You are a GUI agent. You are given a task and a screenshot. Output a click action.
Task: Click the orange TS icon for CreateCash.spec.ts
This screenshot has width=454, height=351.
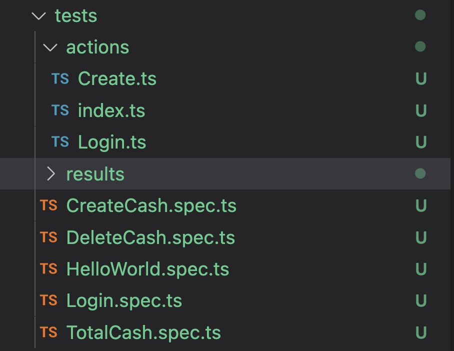pyautogui.click(x=48, y=205)
